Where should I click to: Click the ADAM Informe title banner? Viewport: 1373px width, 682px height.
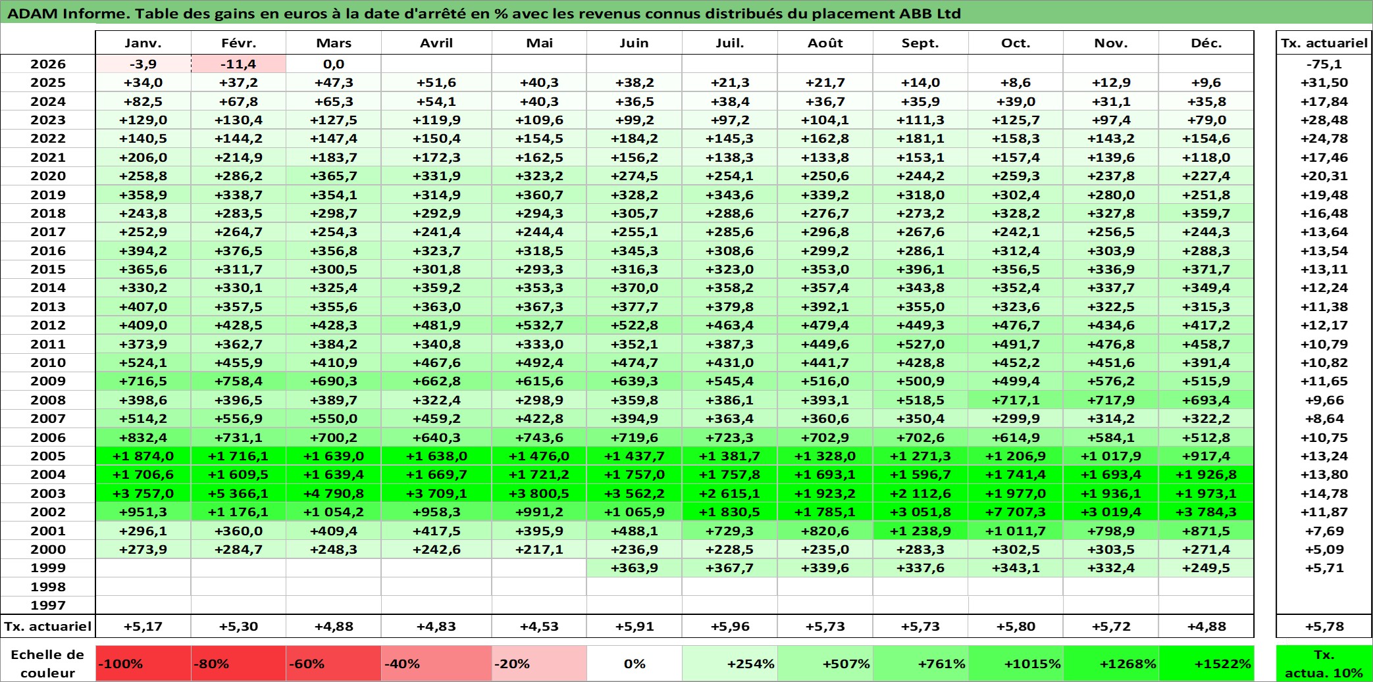click(686, 13)
